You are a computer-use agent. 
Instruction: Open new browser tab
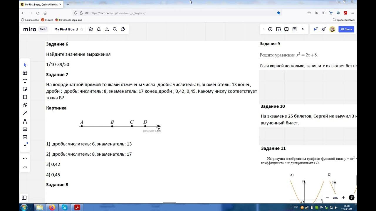coord(68,4)
